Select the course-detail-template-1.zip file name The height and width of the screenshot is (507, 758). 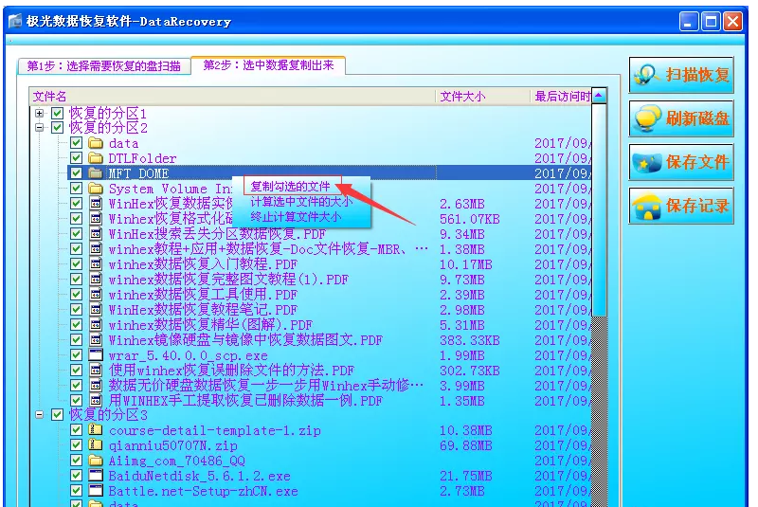(215, 430)
